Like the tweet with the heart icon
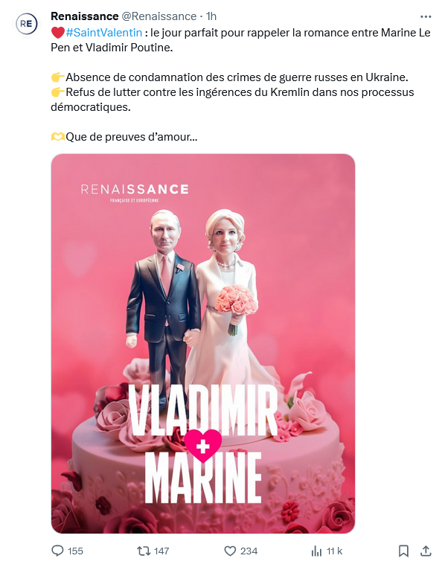This screenshot has width=445, height=567. point(230,551)
